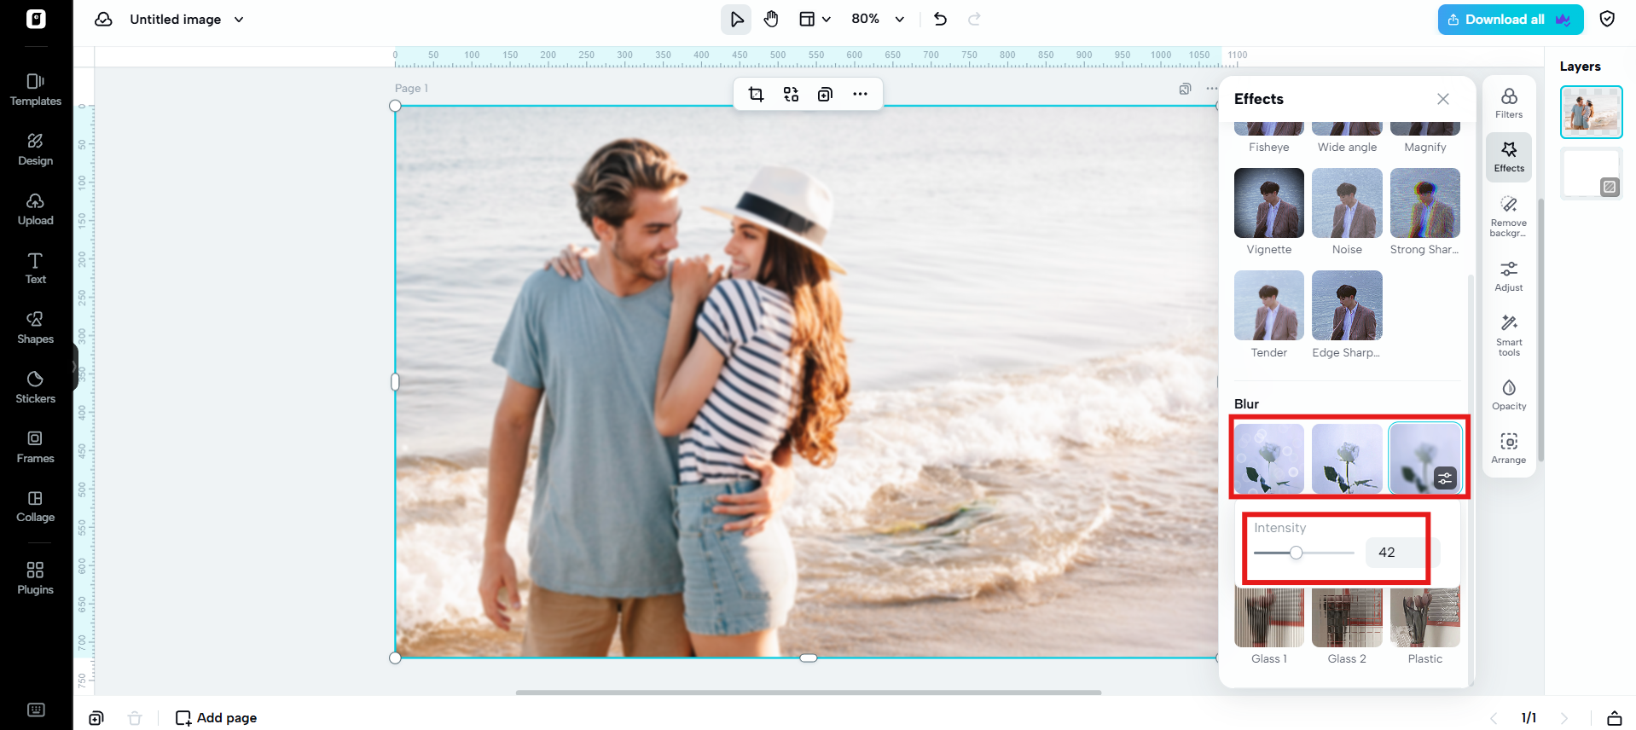The height and width of the screenshot is (730, 1636).
Task: Open the Plugins sidebar panel
Action: click(x=36, y=578)
